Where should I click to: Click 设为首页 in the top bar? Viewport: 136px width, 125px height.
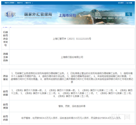coord(121,3)
